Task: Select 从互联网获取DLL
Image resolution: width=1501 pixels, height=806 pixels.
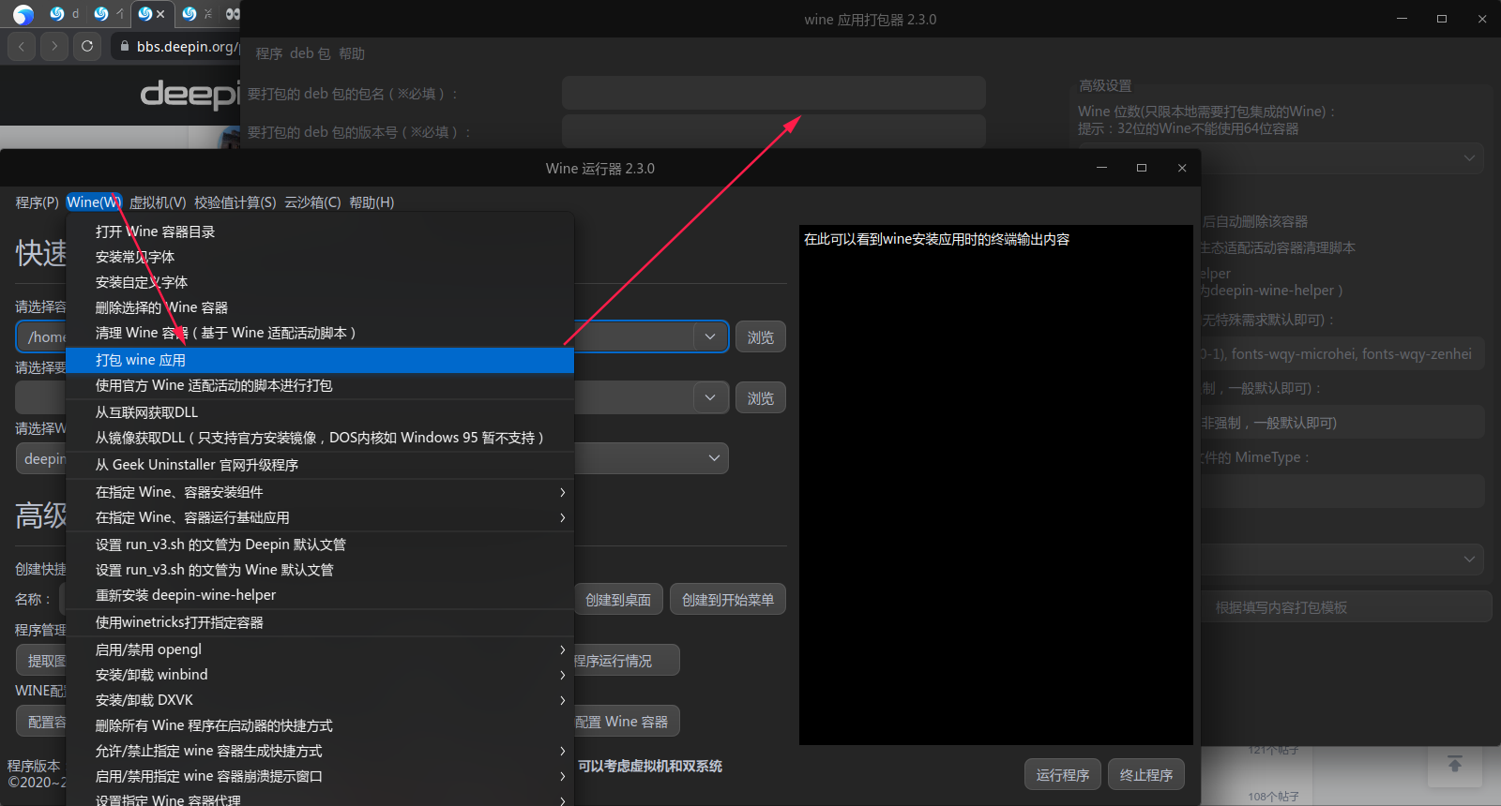Action: [320, 412]
